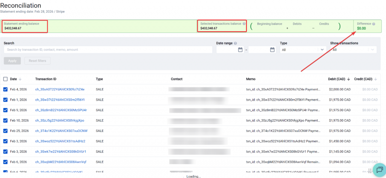Open the start date calendar picker
This screenshot has width=386, height=178.
(240, 50)
